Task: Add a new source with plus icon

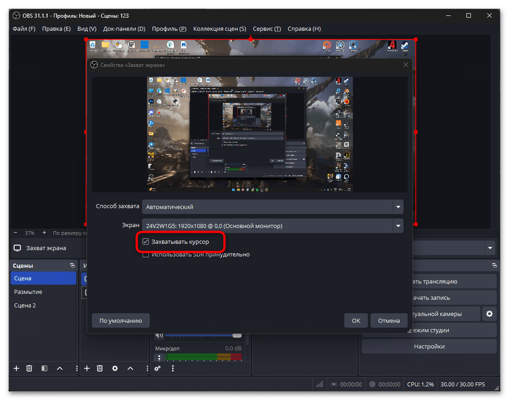Action: point(87,368)
